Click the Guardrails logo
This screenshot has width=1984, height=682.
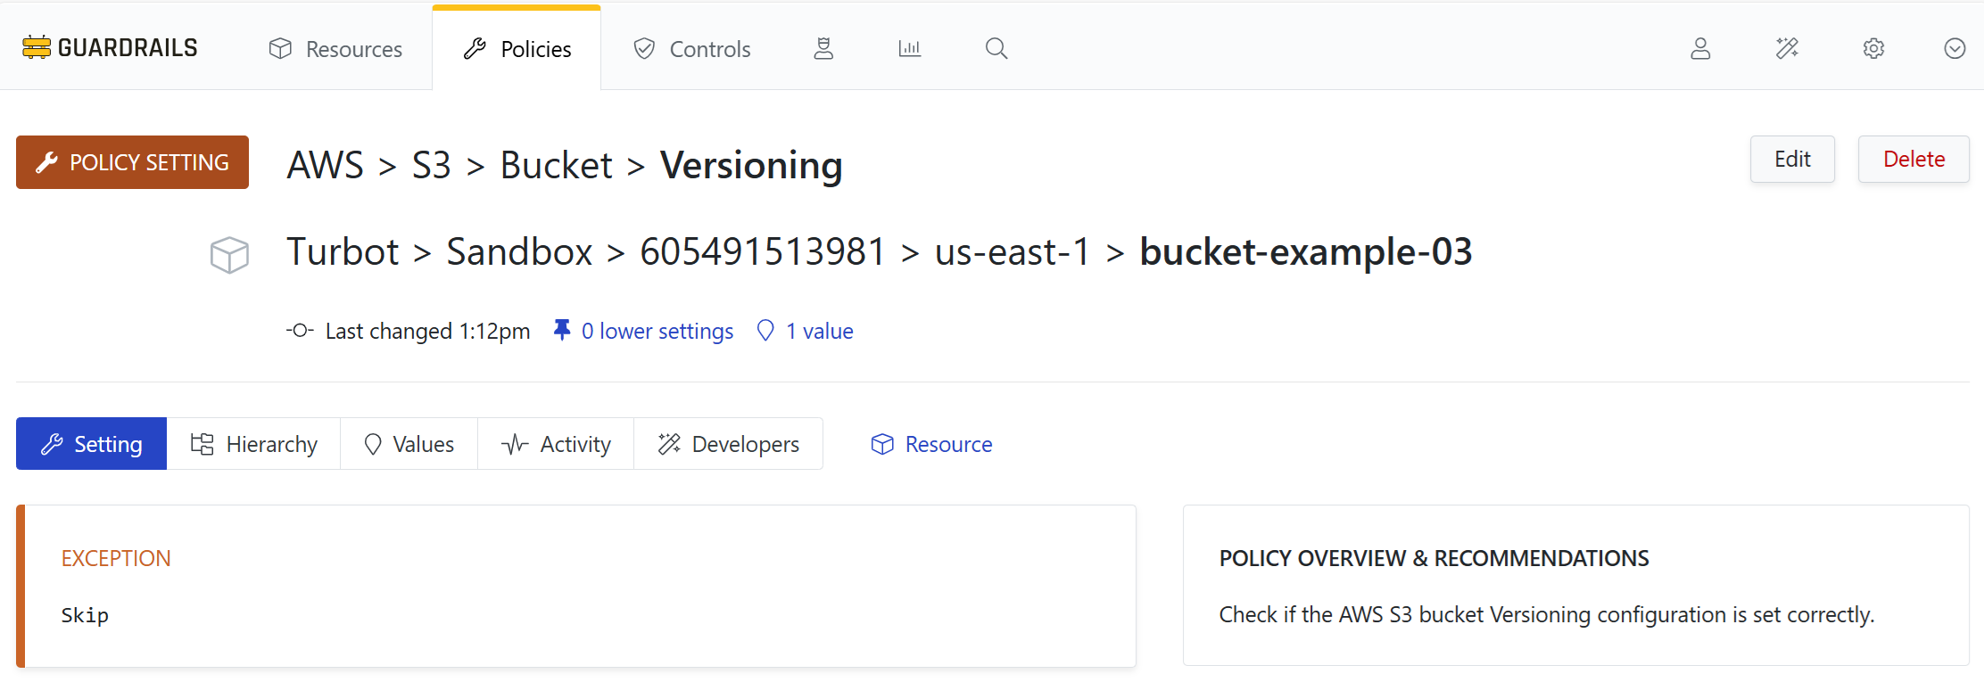point(110,48)
